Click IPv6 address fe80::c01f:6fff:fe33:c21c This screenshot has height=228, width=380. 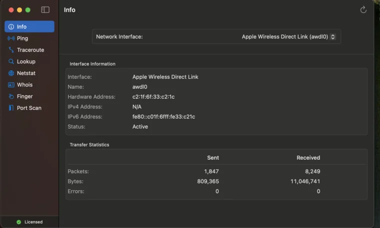pos(163,117)
